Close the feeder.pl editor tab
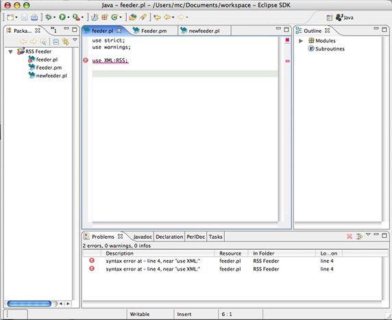Viewport: 392px width, 320px height. pyautogui.click(x=119, y=31)
